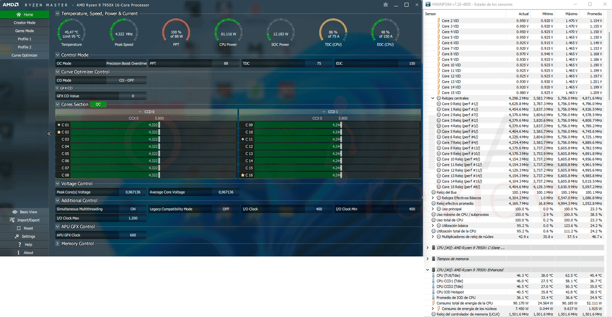The image size is (612, 317).
Task: Click the C 12 core frequency bar
Action: point(337,146)
